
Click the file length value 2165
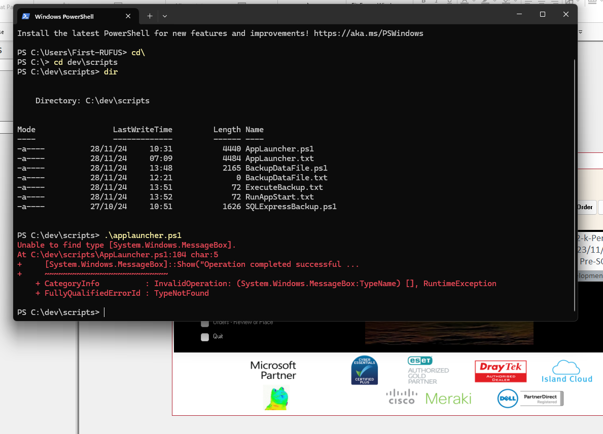pos(231,168)
